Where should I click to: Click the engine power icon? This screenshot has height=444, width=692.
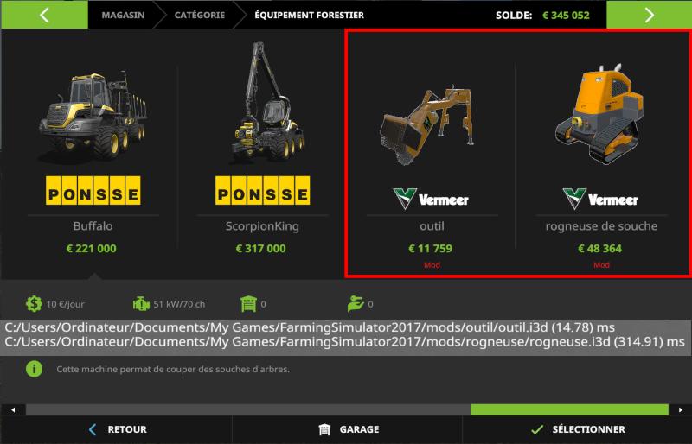click(141, 304)
